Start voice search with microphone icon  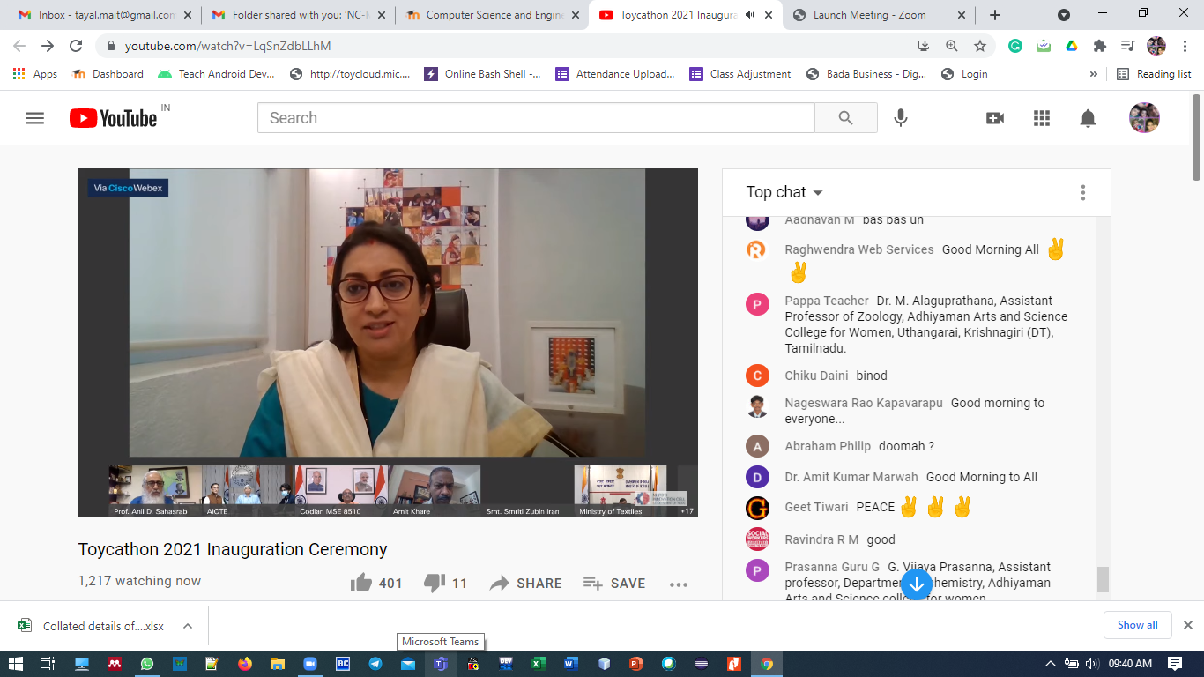(x=900, y=118)
